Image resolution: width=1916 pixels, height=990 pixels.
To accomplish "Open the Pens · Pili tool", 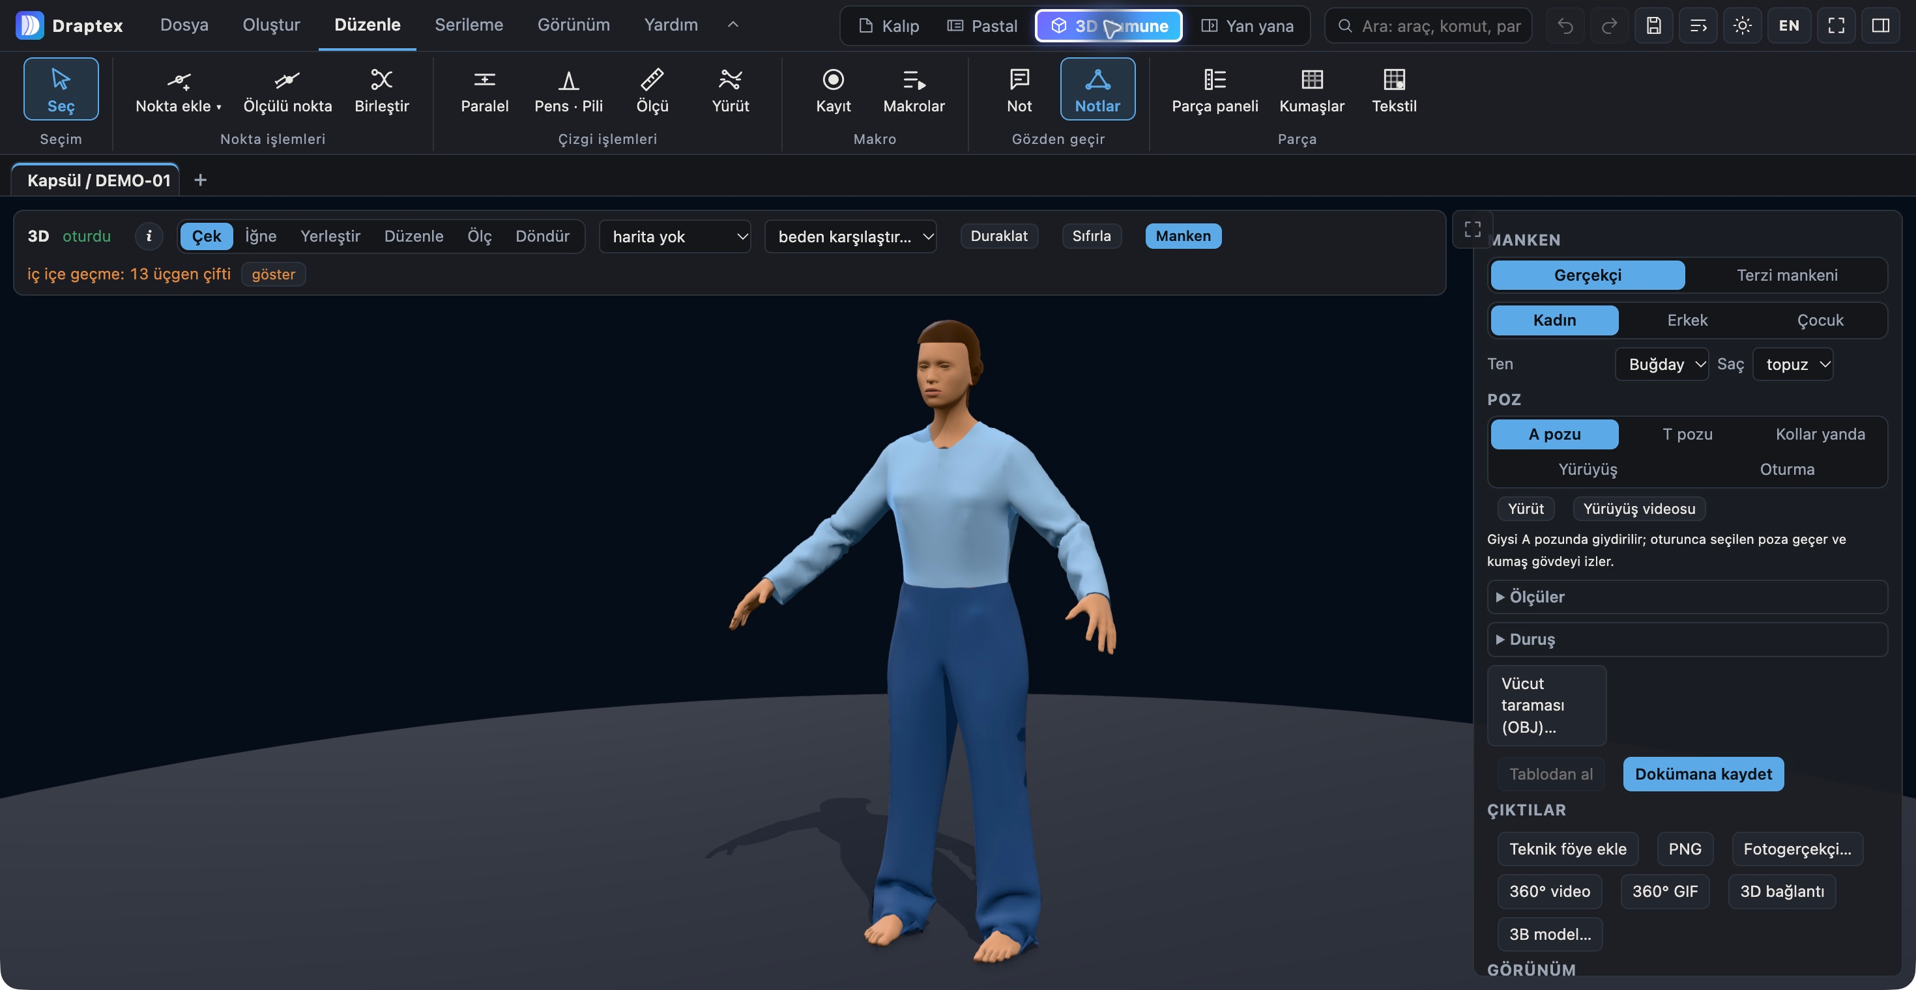I will tap(568, 89).
